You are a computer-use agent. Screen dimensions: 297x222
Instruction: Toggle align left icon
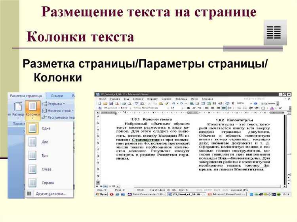pyautogui.click(x=207, y=108)
